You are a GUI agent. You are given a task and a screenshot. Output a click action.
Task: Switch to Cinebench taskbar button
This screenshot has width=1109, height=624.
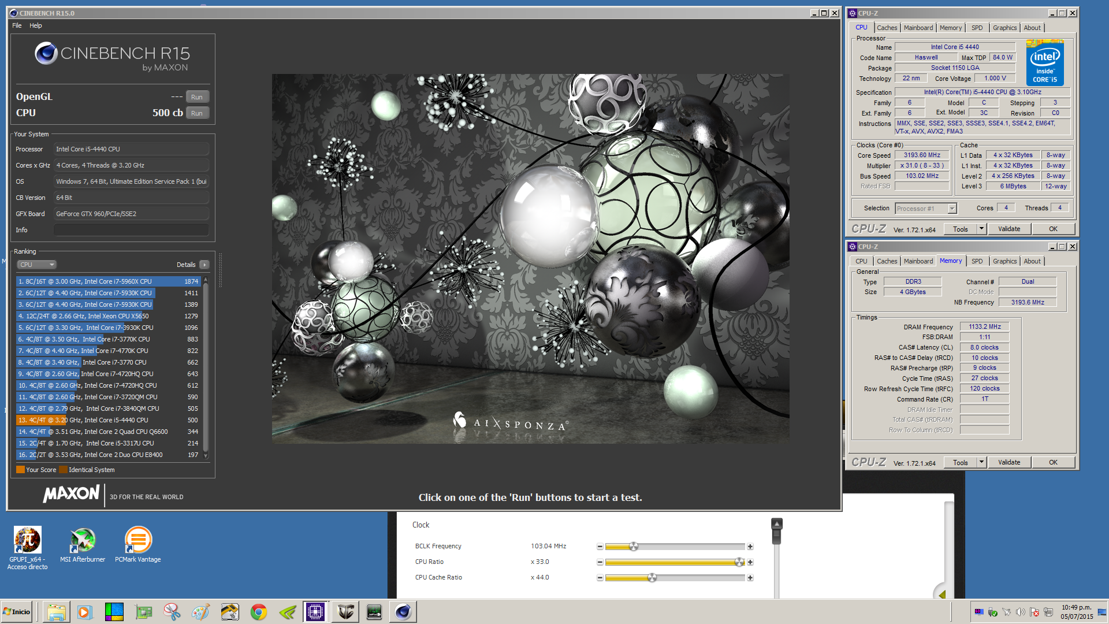point(403,612)
